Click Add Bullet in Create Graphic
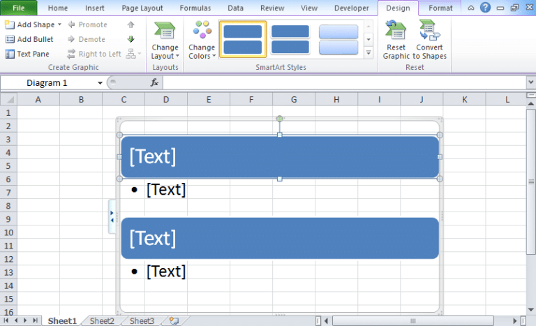536x326 pixels. click(29, 39)
